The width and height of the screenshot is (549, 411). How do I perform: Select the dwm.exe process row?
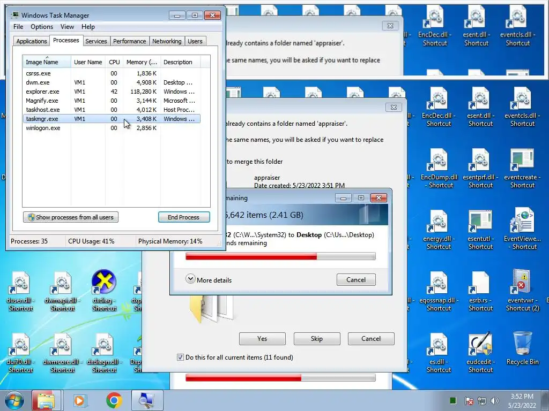coord(112,82)
